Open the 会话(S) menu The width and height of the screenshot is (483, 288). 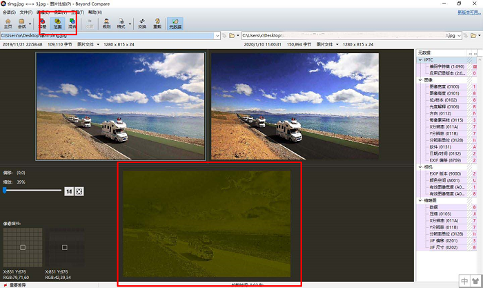pyautogui.click(x=9, y=12)
